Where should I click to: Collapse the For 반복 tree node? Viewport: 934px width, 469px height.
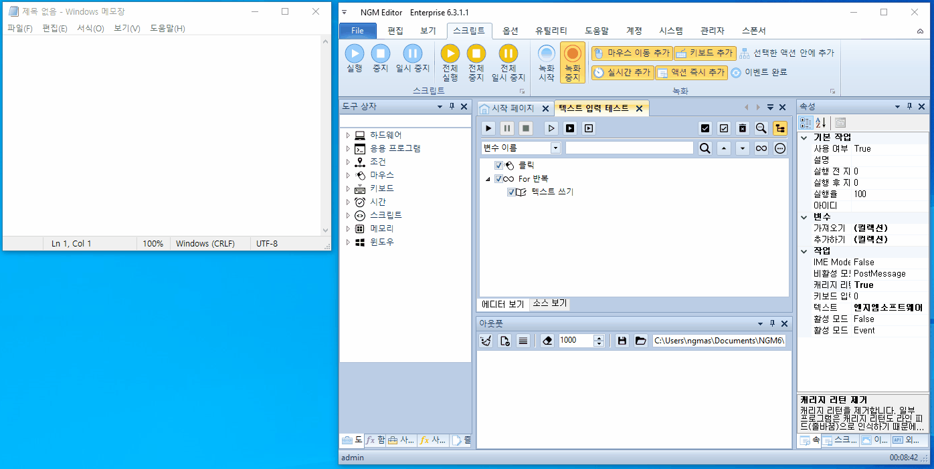click(x=488, y=179)
